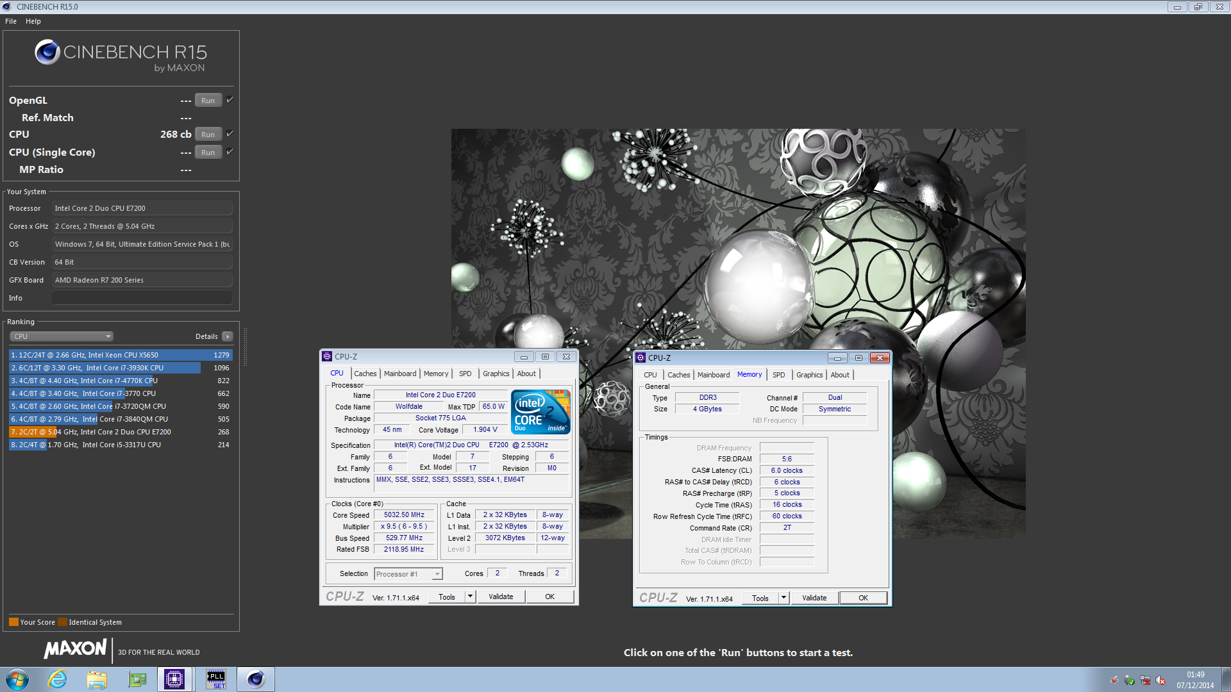
Task: Click the Cinebench R15 logo icon
Action: pos(47,52)
